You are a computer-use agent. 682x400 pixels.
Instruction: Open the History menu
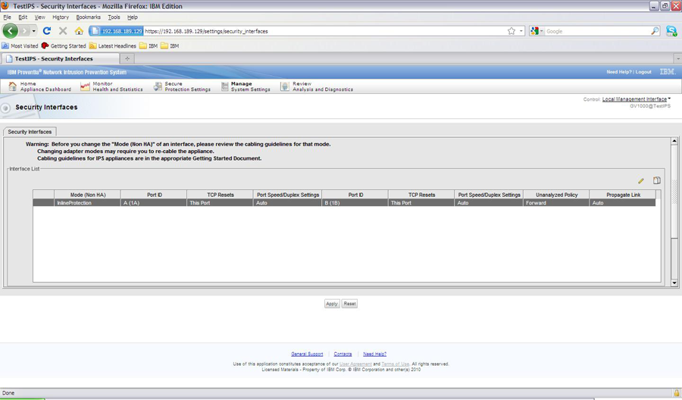click(61, 17)
